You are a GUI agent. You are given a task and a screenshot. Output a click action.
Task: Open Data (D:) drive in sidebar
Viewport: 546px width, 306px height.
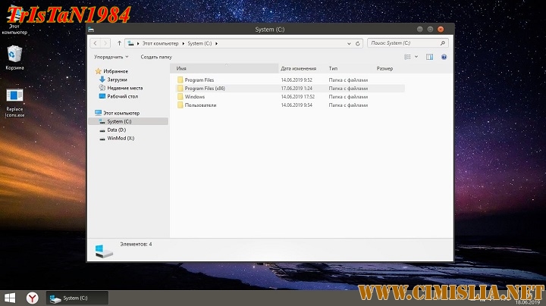[116, 130]
